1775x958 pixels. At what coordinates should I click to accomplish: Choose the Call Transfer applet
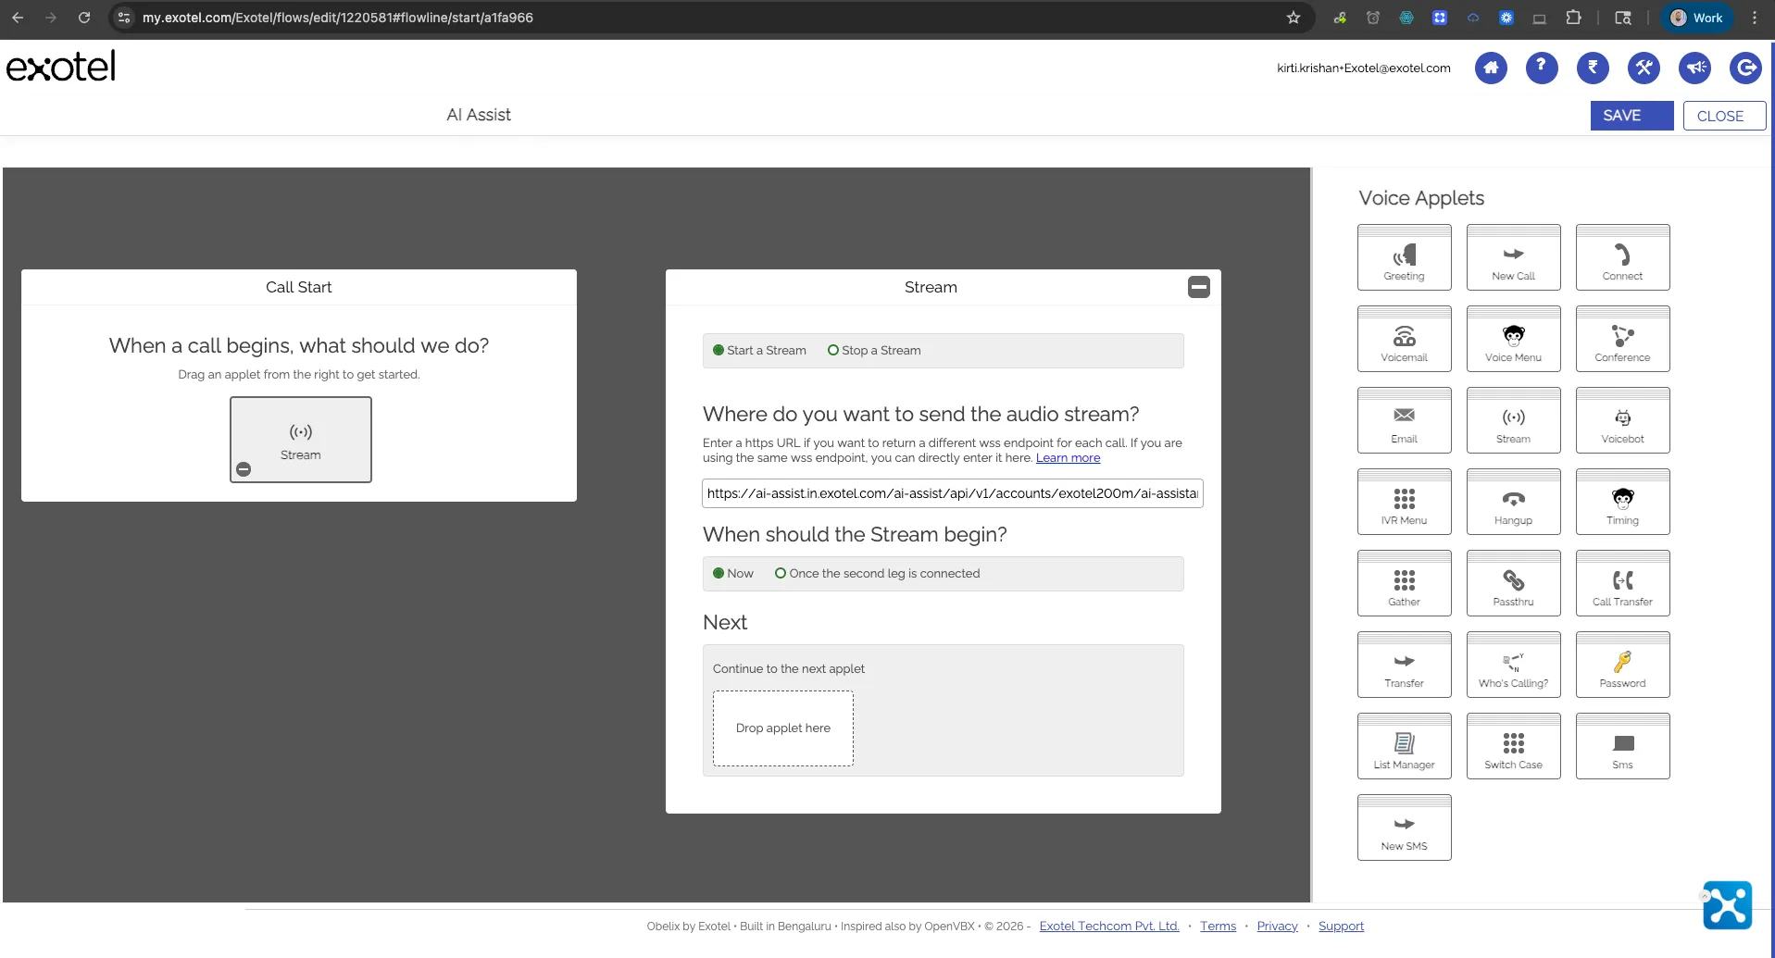click(x=1622, y=583)
